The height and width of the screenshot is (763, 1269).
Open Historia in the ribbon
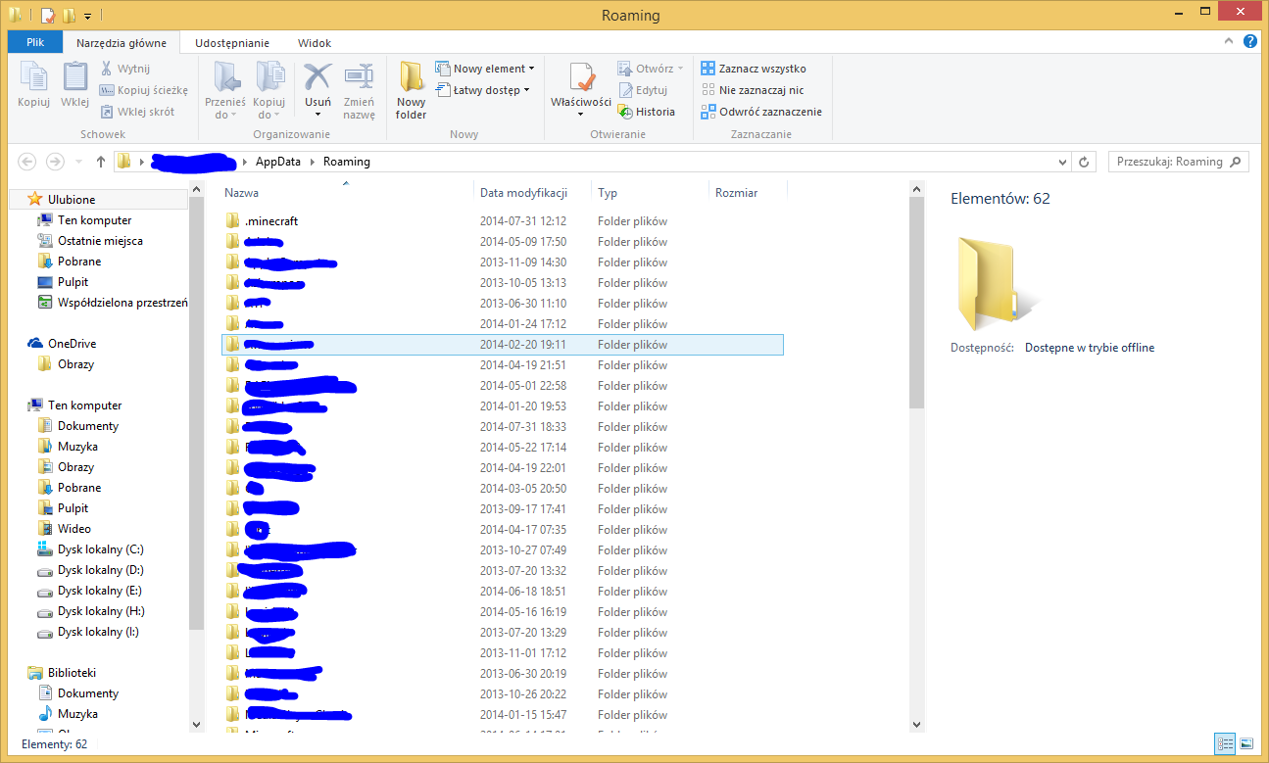pyautogui.click(x=647, y=112)
